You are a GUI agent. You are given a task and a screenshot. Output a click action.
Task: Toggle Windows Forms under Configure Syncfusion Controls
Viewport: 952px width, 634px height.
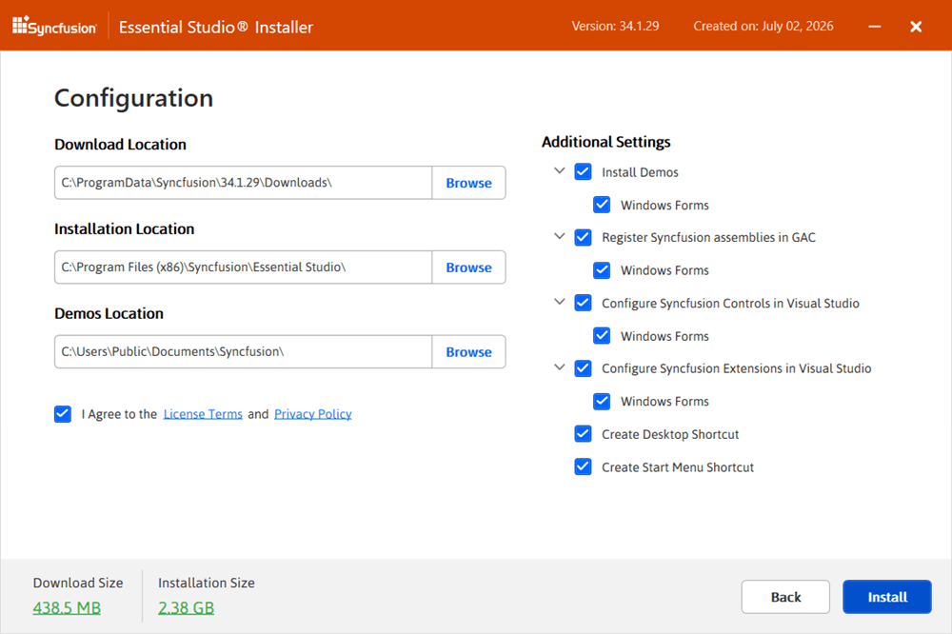602,335
